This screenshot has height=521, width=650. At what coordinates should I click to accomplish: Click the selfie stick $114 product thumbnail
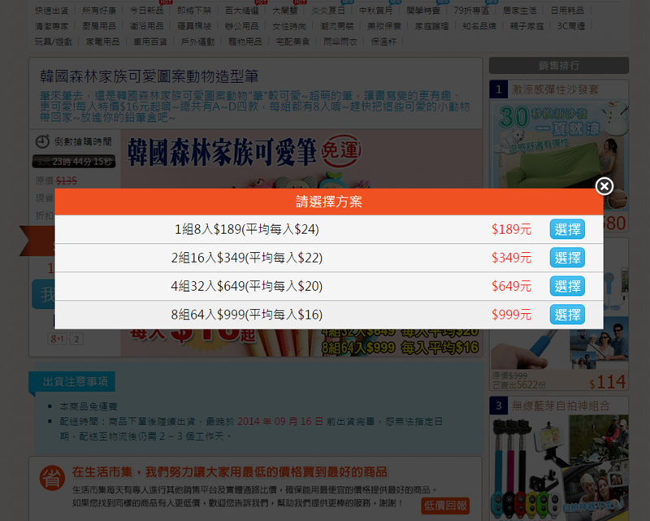[x=559, y=343]
